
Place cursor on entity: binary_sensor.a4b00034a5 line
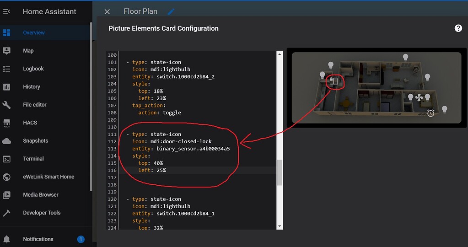(181, 149)
